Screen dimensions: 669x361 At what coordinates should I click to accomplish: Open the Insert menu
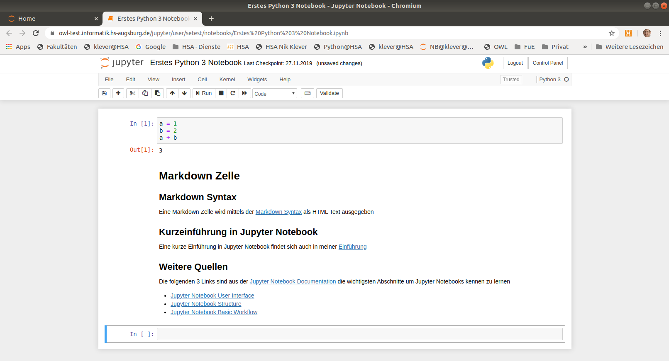178,80
